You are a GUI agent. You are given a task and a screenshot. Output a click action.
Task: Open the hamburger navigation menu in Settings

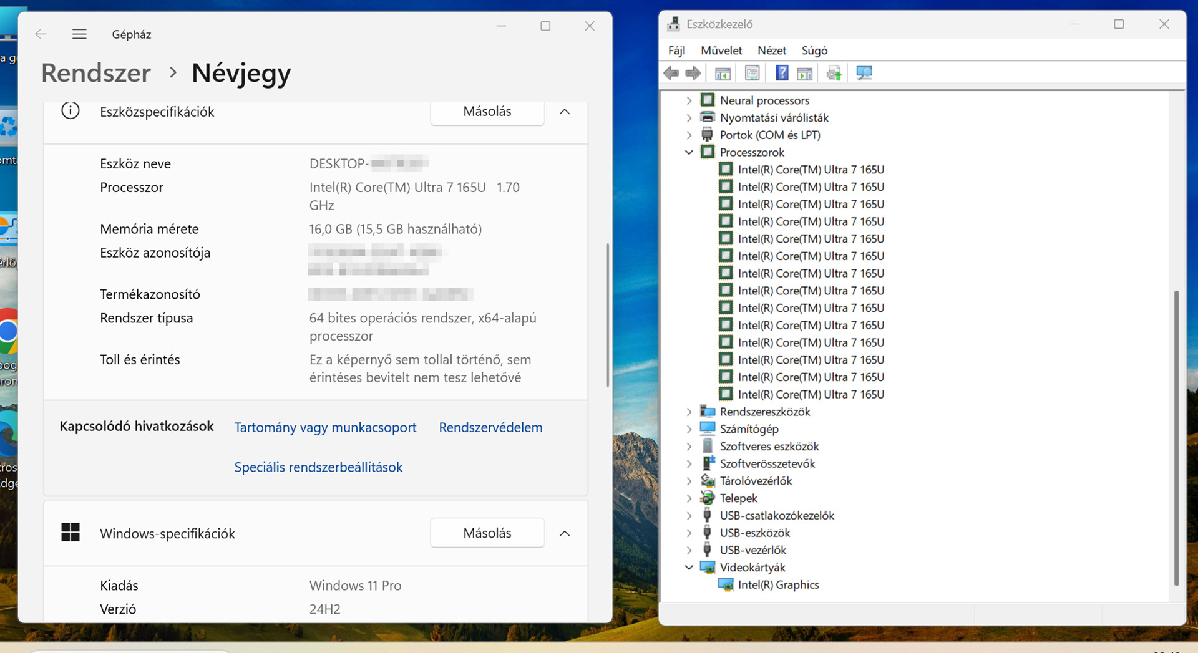[x=79, y=34]
